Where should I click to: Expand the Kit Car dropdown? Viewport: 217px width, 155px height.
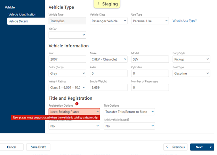click(67, 35)
